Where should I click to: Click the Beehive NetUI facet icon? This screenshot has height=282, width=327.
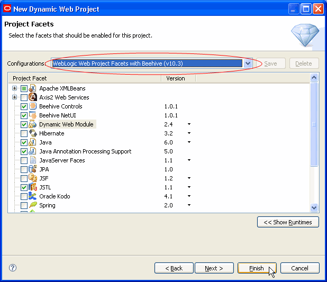click(33, 115)
